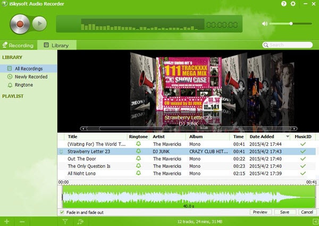The height and width of the screenshot is (226, 319).
Task: Click the DJ JUNK artist cell
Action: [x=161, y=151]
